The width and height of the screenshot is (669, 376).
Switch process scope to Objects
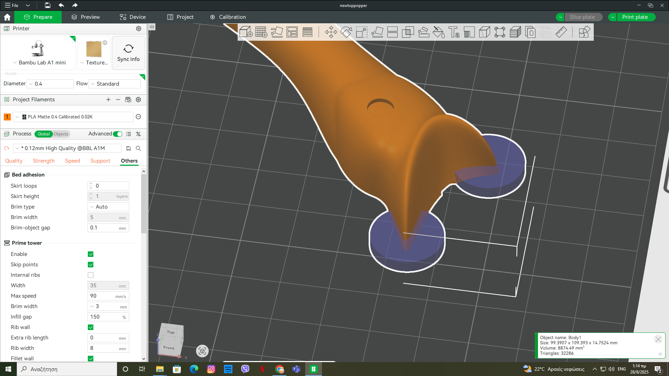coord(61,134)
